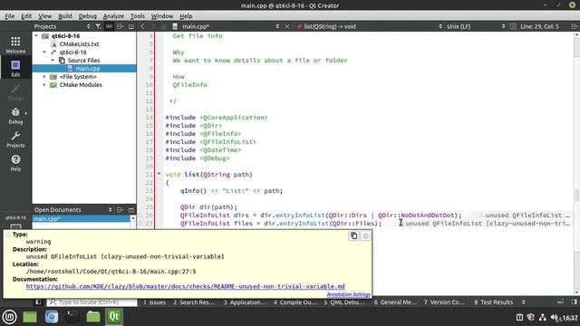This screenshot has height=326, width=580.
Task: Open the file manager folder in taskbar
Action: point(93,317)
